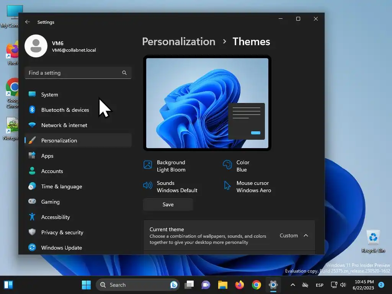Focus the Find a setting search box
This screenshot has height=294, width=392.
pos(78,73)
